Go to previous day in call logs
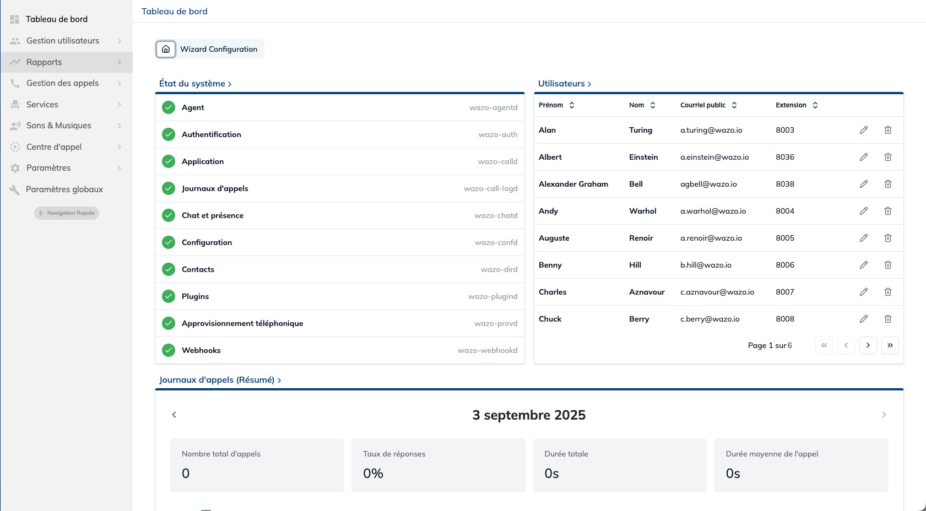 click(x=174, y=415)
